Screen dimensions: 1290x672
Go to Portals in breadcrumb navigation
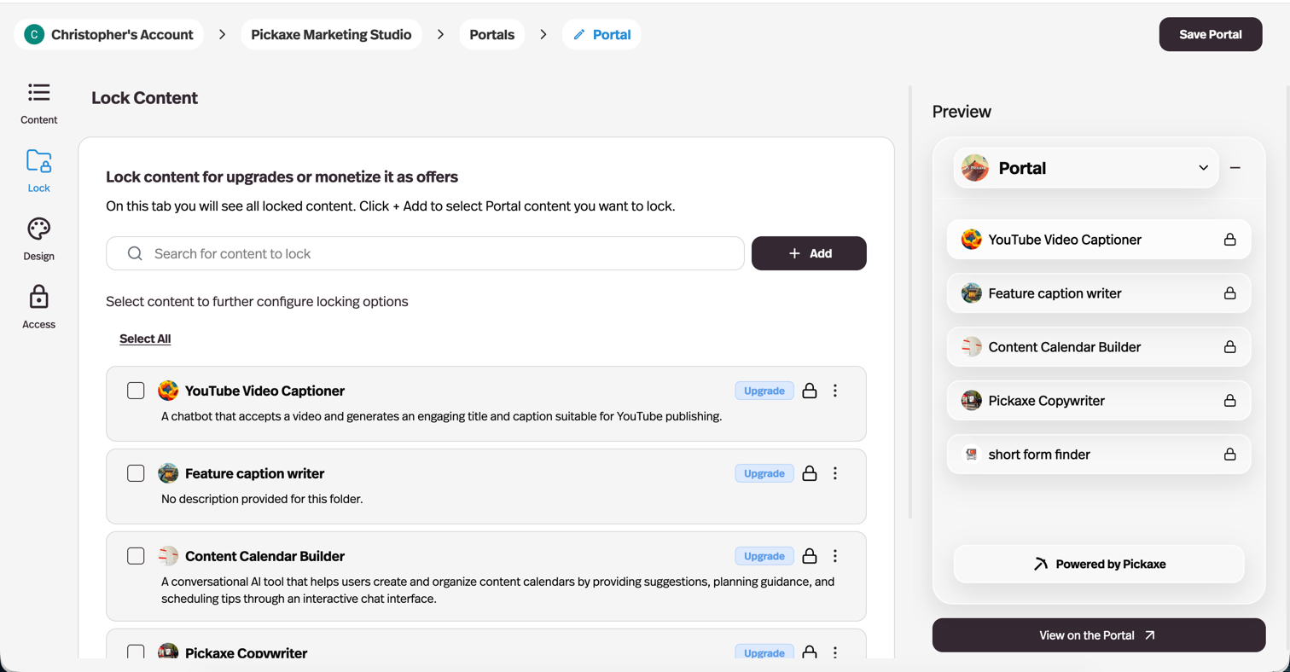click(492, 35)
